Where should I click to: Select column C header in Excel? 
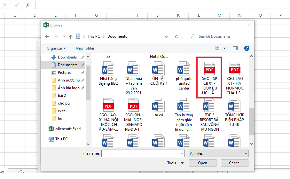(x=15, y=15)
